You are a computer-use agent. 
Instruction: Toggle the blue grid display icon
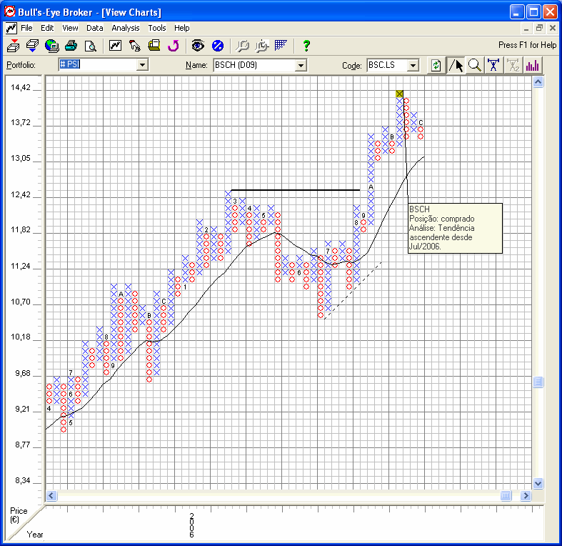click(x=281, y=46)
